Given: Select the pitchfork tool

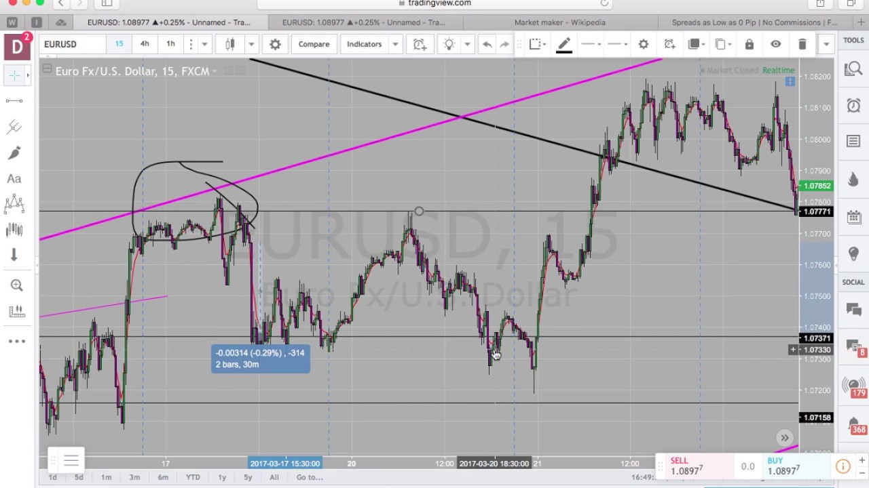Looking at the screenshot, I should point(14,127).
